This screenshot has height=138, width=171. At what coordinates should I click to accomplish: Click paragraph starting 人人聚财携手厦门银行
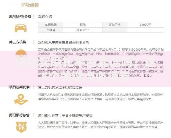[x=100, y=125]
